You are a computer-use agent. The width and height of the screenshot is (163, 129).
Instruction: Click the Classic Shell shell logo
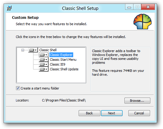coord(143,22)
